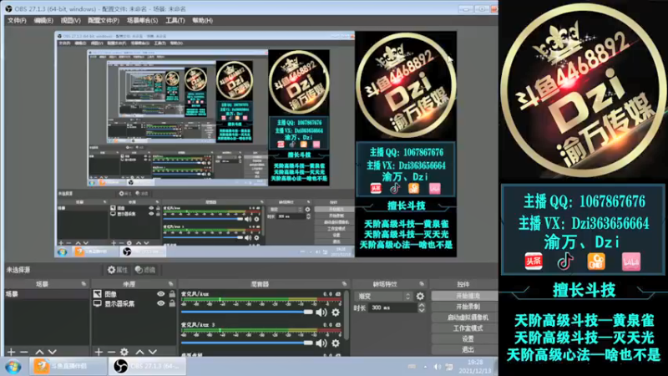Open the 渐变 transition dropdown
The width and height of the screenshot is (668, 376).
[383, 296]
